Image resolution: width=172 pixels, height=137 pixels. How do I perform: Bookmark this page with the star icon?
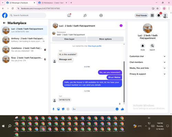pos(158,8)
